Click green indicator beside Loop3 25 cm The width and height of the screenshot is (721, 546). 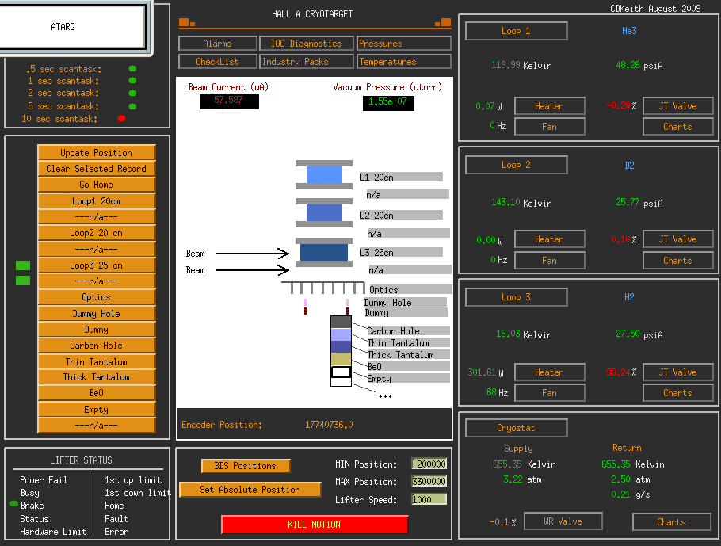[x=23, y=265]
